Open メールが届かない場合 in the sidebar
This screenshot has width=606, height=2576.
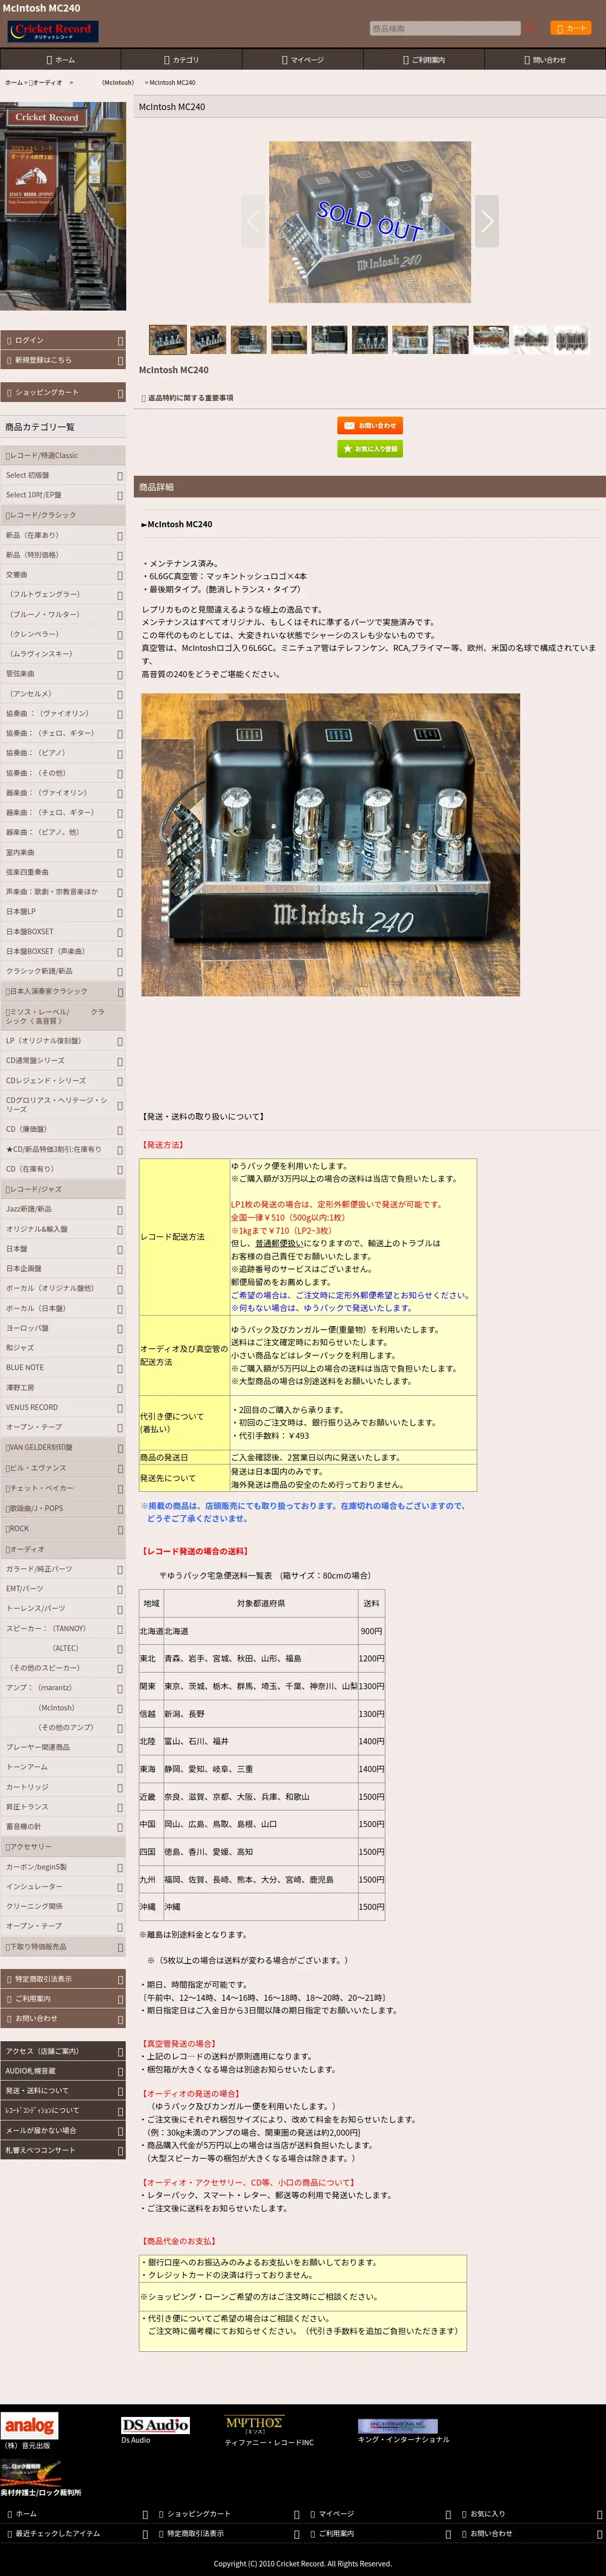pyautogui.click(x=63, y=2130)
